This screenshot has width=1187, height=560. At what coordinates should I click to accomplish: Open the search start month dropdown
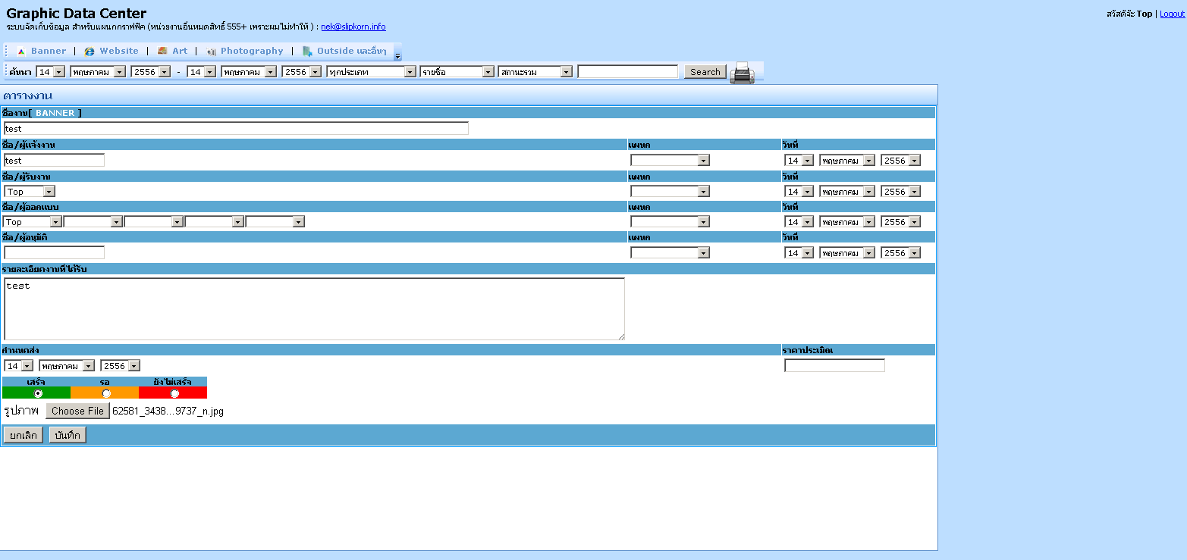click(x=98, y=72)
